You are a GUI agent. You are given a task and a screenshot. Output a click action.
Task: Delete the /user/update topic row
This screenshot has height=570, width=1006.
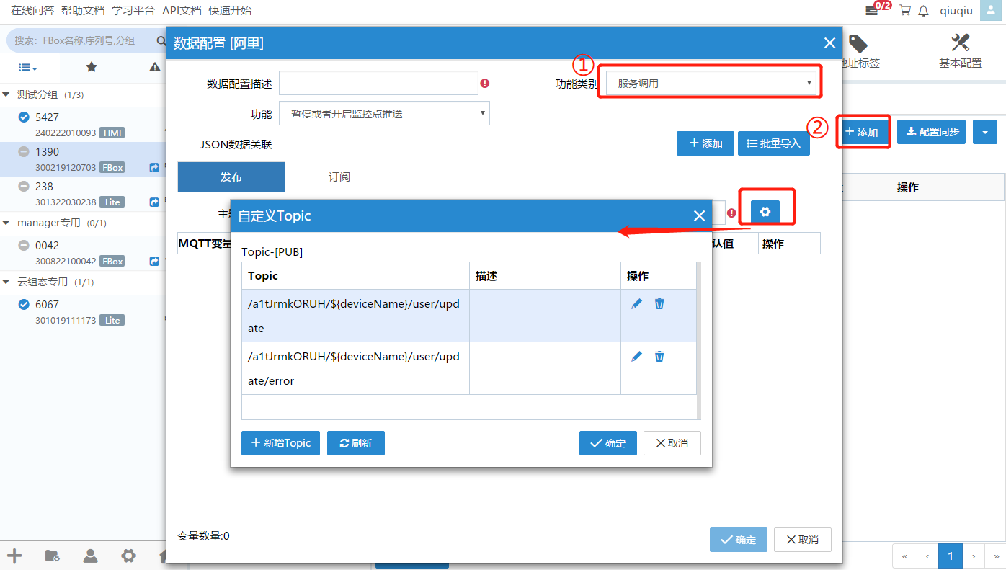(659, 304)
